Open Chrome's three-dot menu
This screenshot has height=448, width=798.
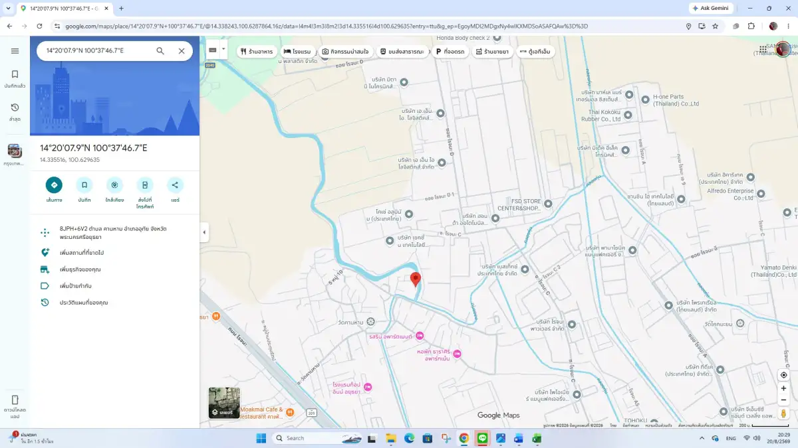pyautogui.click(x=788, y=26)
